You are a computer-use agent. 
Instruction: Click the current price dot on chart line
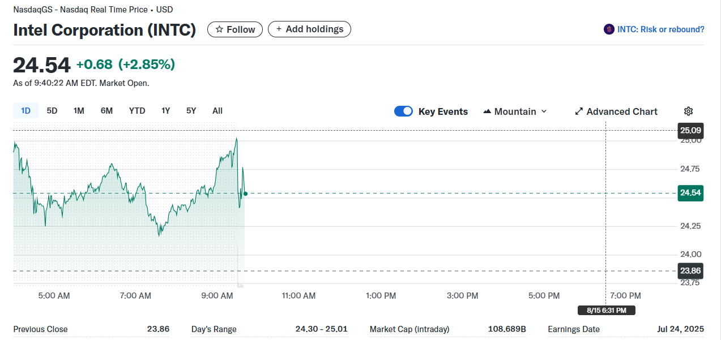[x=245, y=193]
